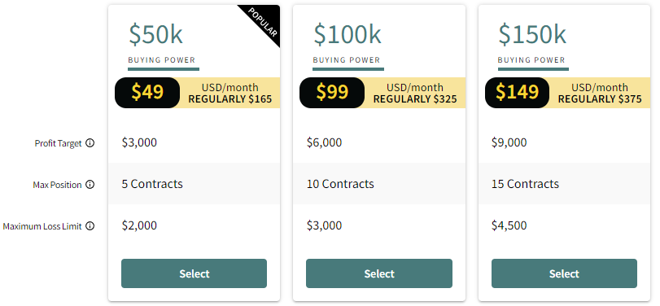Click the REGULARLY $325 price banner
Screen dimensions: 660x306
pos(415,99)
